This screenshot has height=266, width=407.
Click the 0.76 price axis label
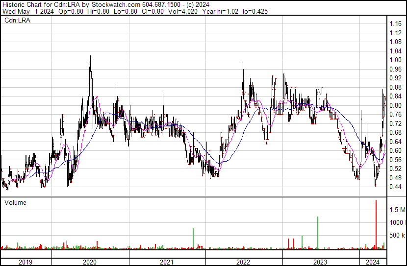coord(396,115)
